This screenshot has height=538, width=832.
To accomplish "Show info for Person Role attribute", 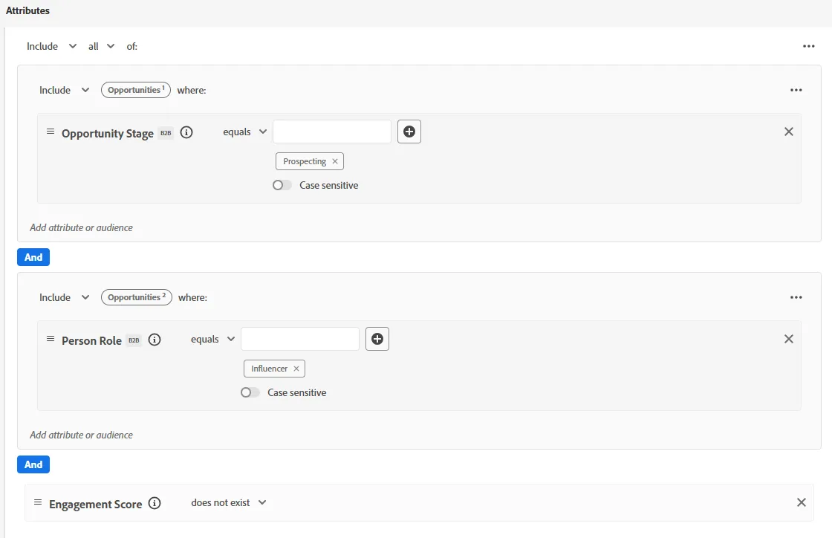I will [x=155, y=340].
